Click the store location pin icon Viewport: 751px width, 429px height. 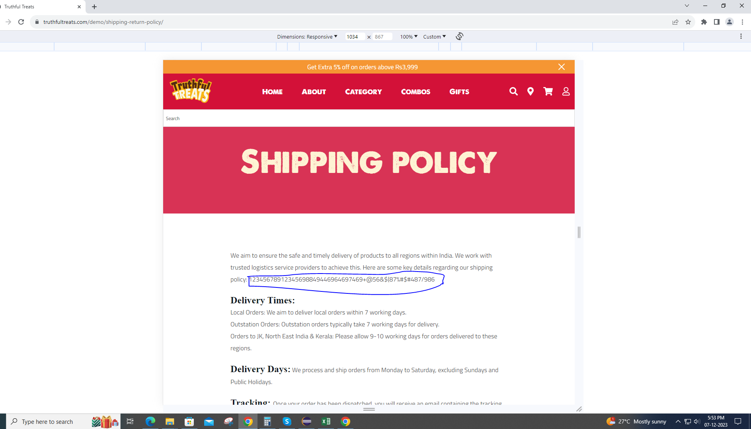click(x=530, y=91)
